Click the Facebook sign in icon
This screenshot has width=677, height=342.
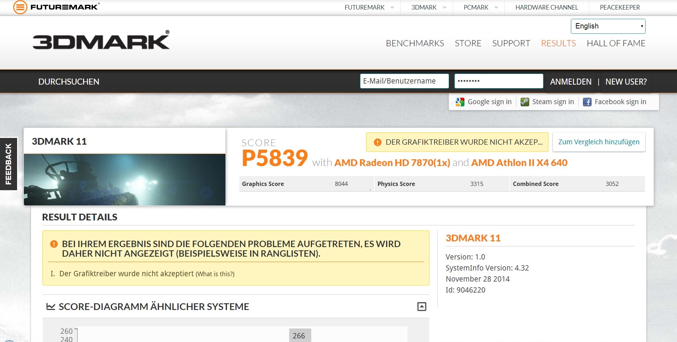(x=587, y=102)
